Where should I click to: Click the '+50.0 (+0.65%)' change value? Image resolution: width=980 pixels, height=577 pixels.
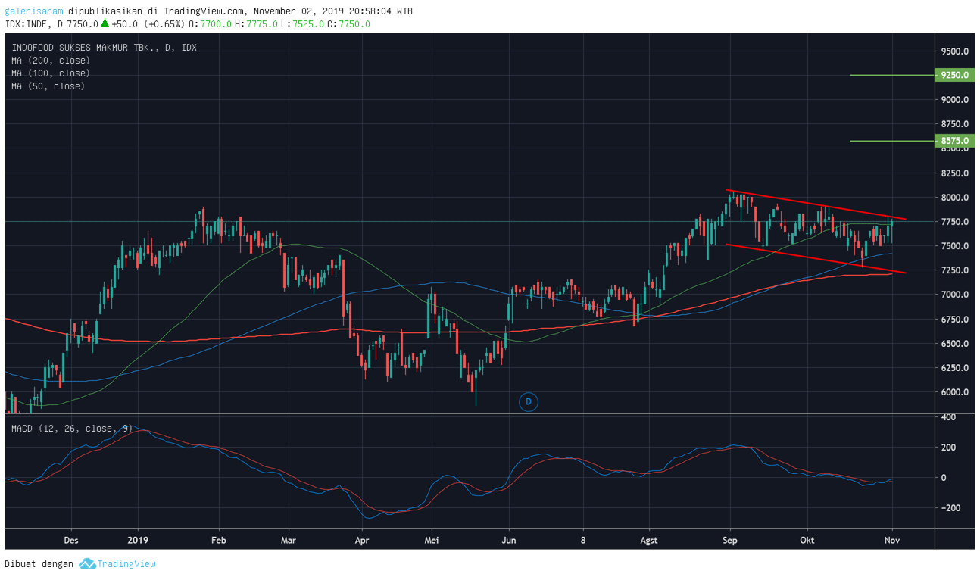(x=148, y=24)
